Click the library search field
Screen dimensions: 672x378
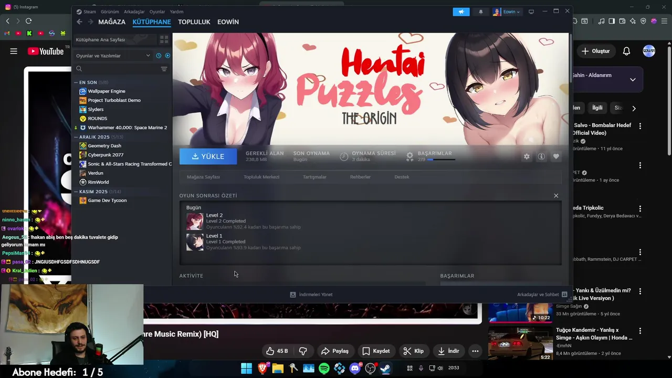click(x=117, y=69)
